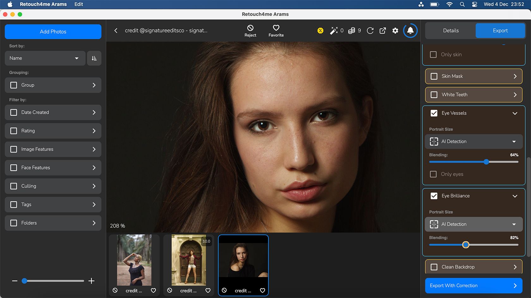Open notifications bell

(x=410, y=31)
